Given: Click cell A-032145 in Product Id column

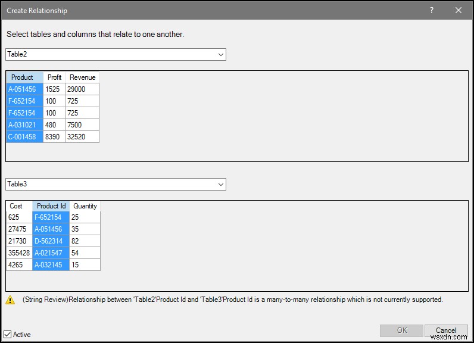Looking at the screenshot, I should [x=51, y=265].
